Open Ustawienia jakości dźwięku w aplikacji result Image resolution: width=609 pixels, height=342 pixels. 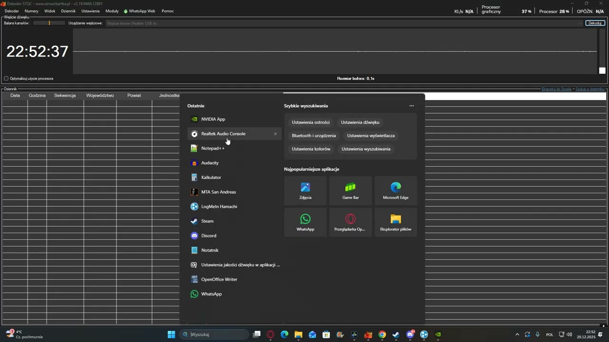click(x=235, y=265)
